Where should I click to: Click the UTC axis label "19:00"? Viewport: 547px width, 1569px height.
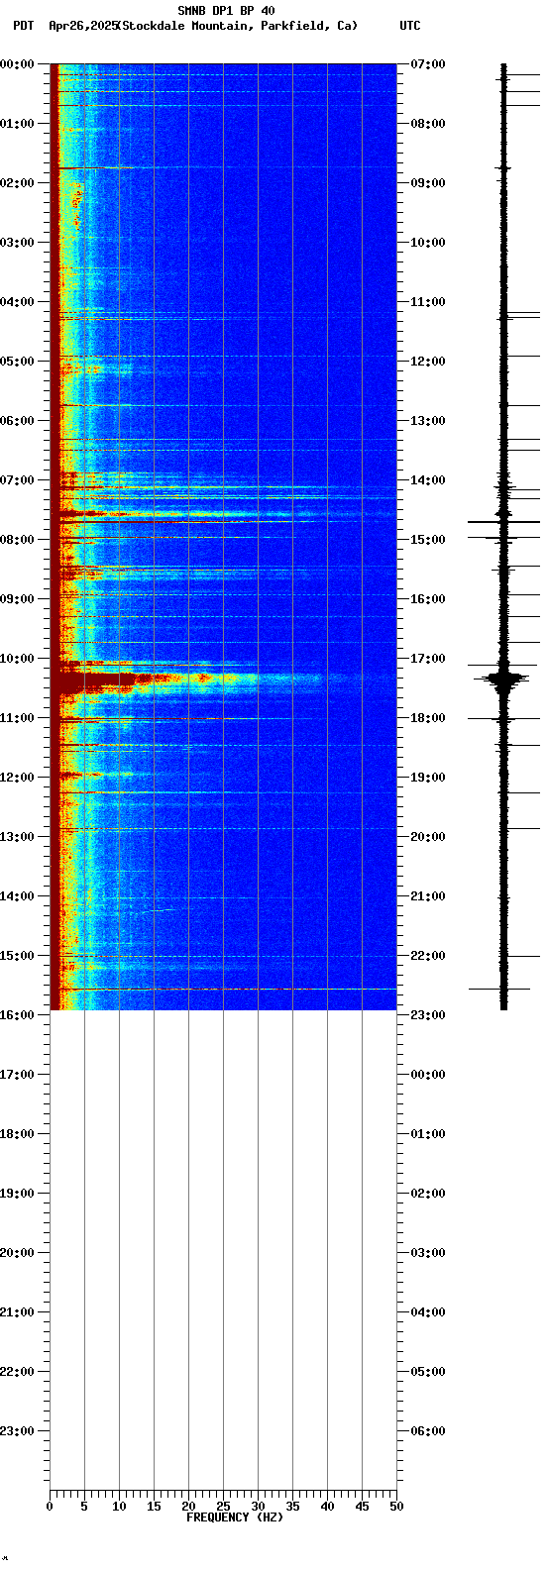428,778
